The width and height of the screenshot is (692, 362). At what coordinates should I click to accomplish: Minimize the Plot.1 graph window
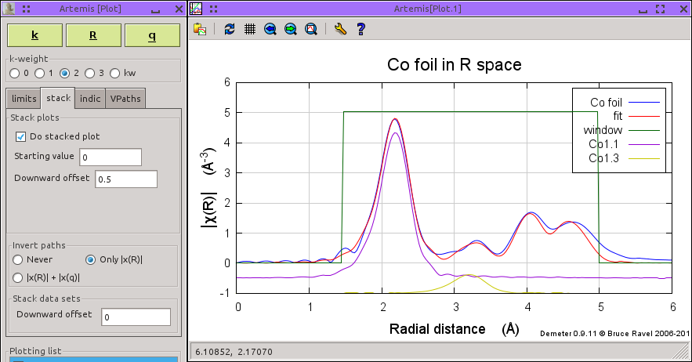click(x=643, y=9)
